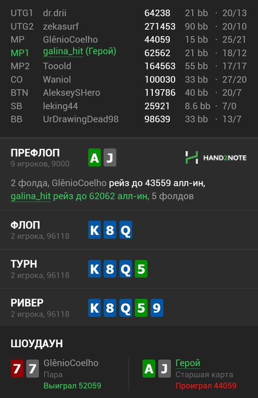Click the РИВЕР section header
Viewport: 258px width, 398px height.
coord(27,303)
